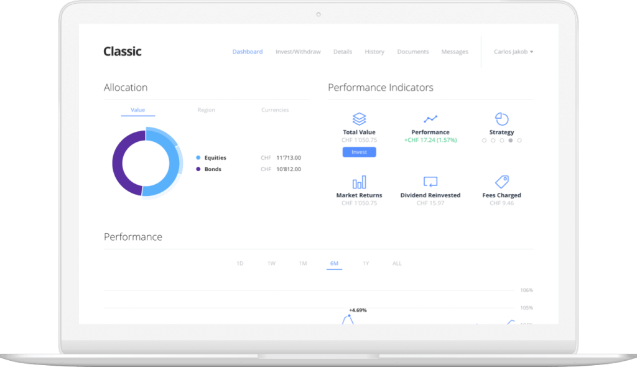
Task: Click the +4.69% peak chart marker
Action: (x=350, y=316)
